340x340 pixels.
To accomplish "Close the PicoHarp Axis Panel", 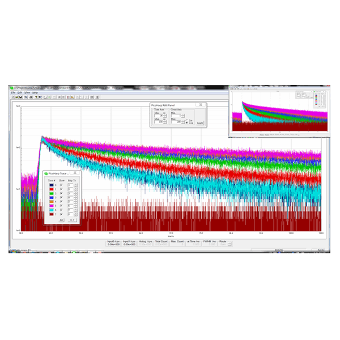I will (x=200, y=105).
